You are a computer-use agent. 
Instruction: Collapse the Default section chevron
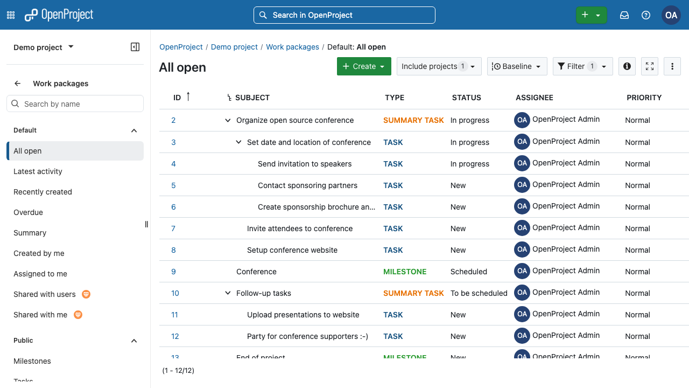(x=134, y=130)
